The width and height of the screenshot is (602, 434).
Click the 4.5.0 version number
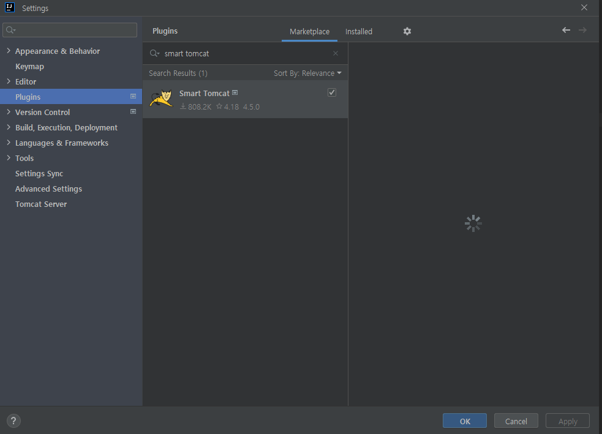251,107
